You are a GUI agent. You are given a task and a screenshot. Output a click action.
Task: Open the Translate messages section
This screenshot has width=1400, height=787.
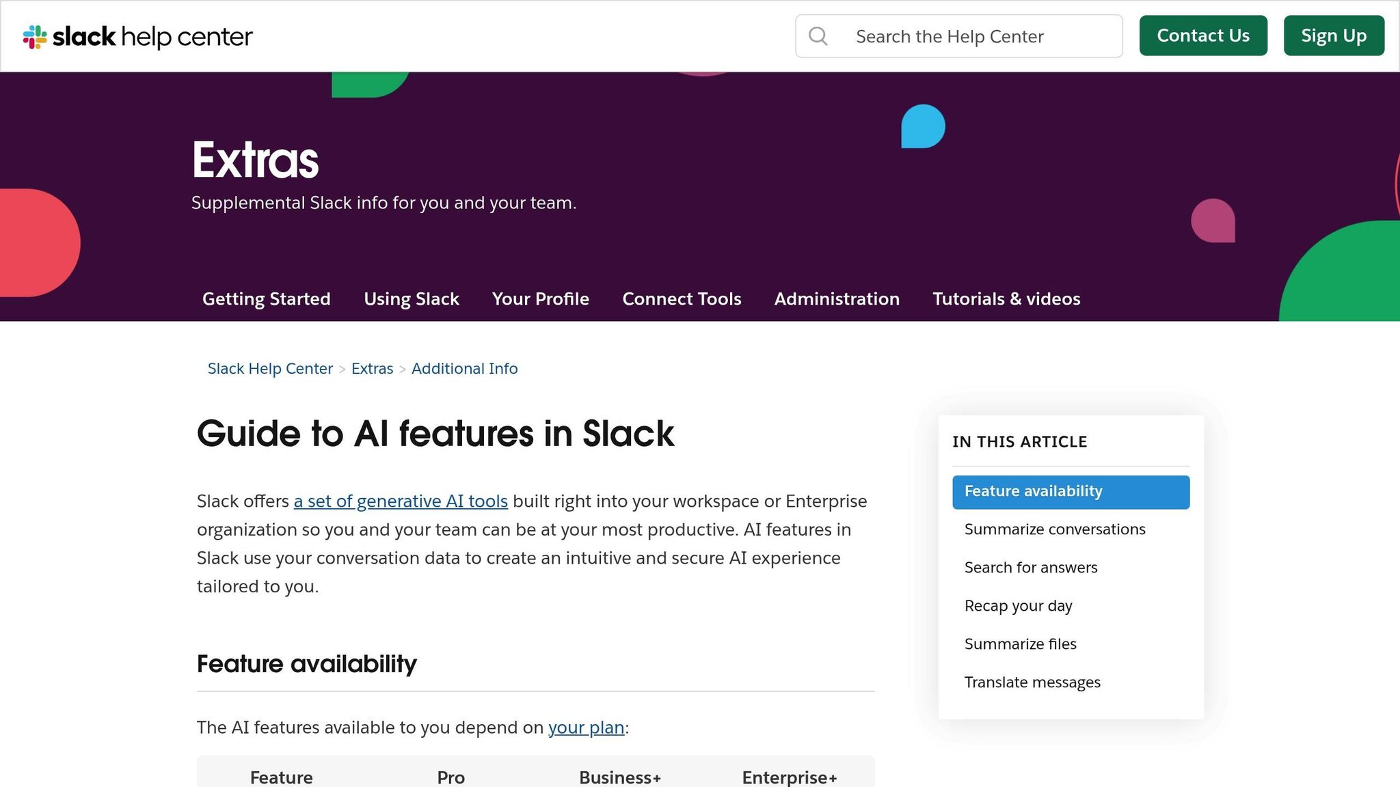coord(1032,682)
